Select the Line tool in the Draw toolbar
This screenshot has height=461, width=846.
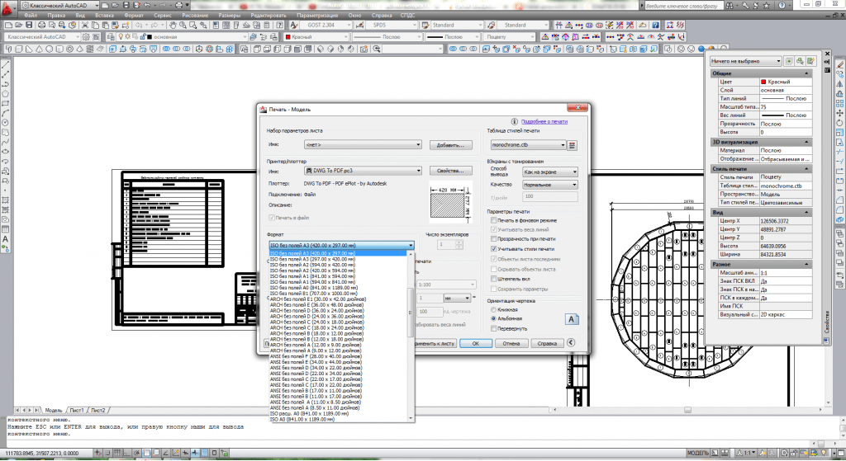6,65
